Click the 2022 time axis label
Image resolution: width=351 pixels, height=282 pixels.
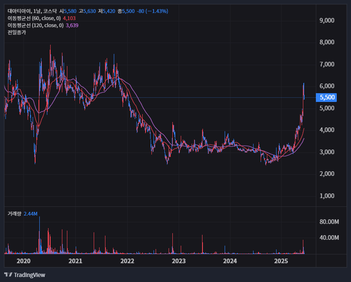(127, 261)
